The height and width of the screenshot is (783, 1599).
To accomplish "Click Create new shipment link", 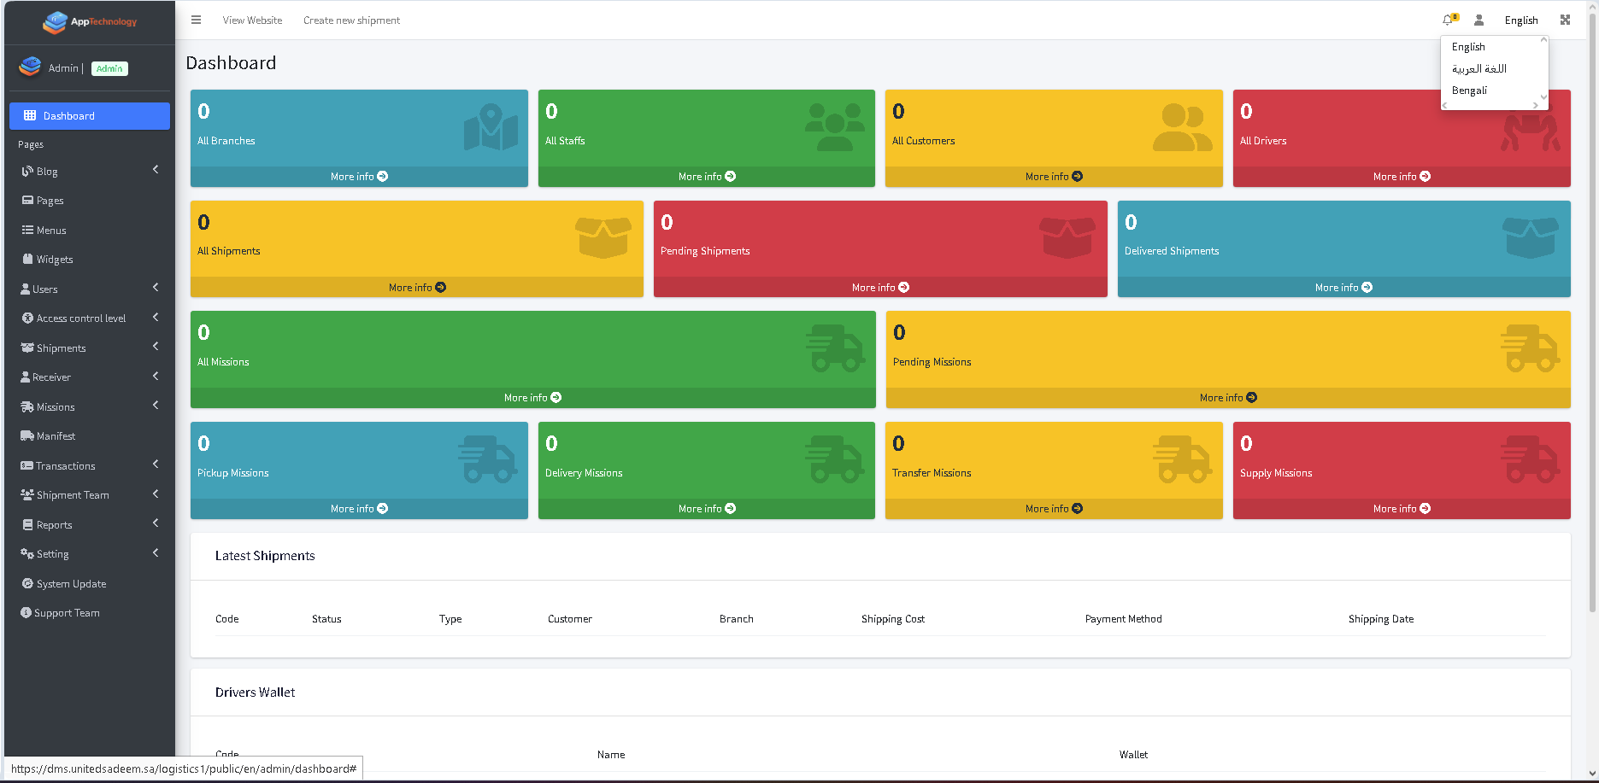I will pyautogui.click(x=351, y=20).
